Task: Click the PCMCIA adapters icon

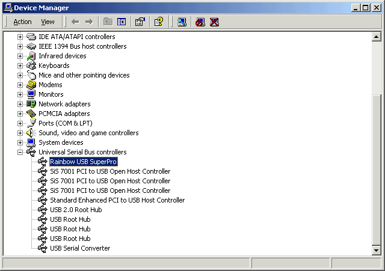Action: (x=31, y=114)
